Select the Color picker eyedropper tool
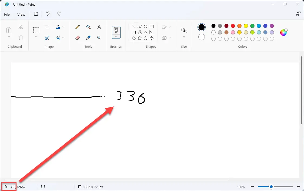This screenshot has height=191, width=304. tap(88, 38)
